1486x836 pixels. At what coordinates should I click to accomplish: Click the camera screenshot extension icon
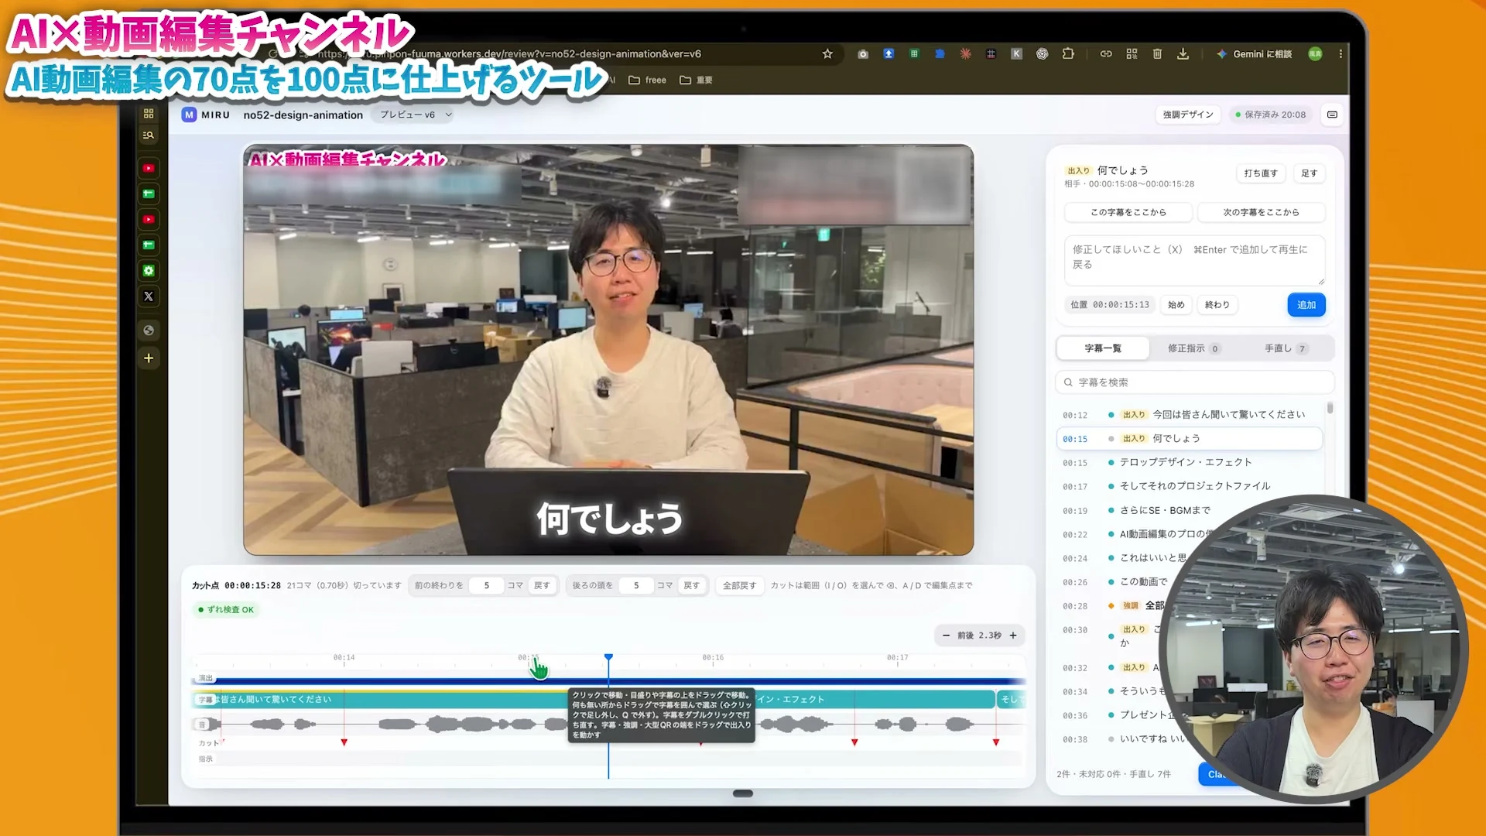point(863,53)
